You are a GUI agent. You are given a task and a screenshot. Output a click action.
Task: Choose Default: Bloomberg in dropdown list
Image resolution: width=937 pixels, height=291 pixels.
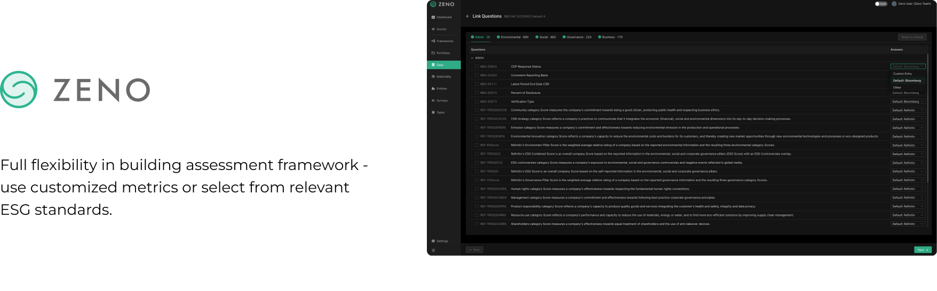(908, 80)
